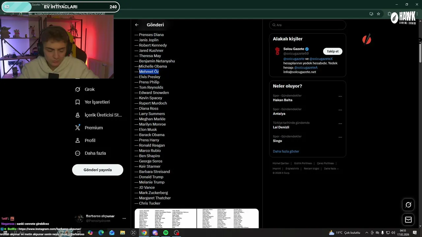Click Hakan Balta trending topic
The width and height of the screenshot is (422, 237).
283,100
